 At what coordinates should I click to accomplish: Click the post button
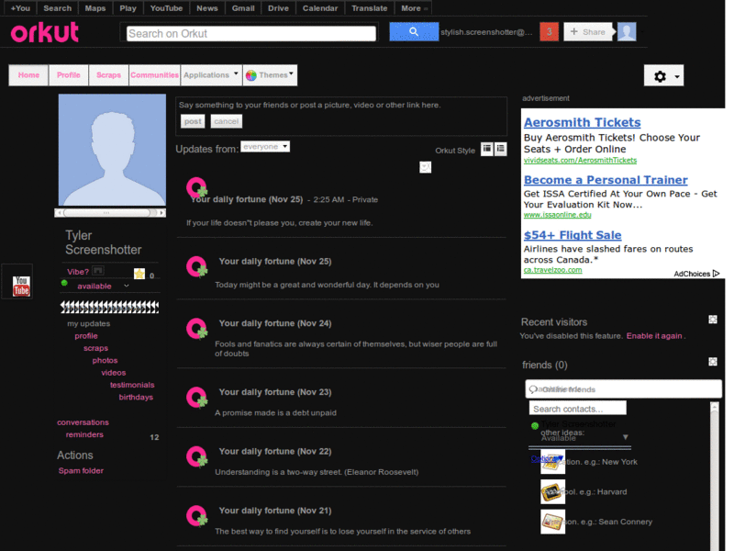[x=193, y=121]
